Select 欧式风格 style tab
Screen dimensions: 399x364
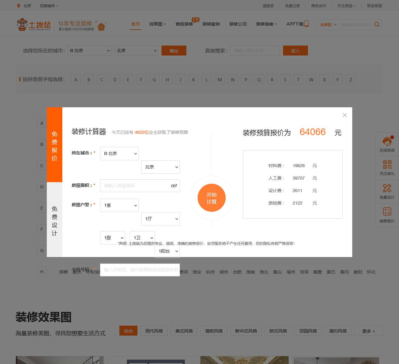278,331
